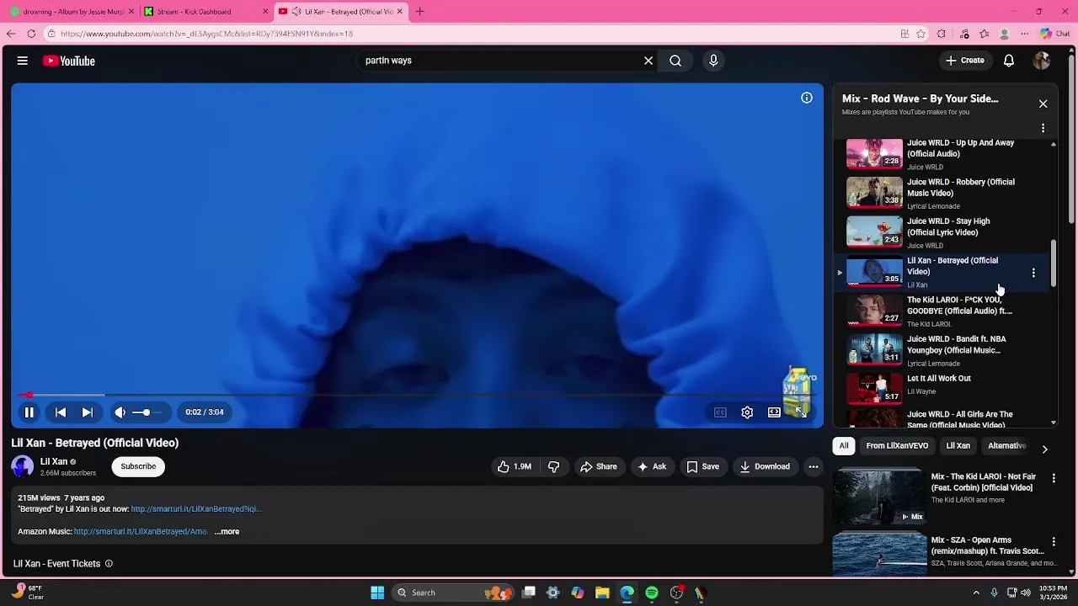Open options for Kid LAROI Not Fair mix
Image resolution: width=1078 pixels, height=606 pixels.
[x=1054, y=477]
